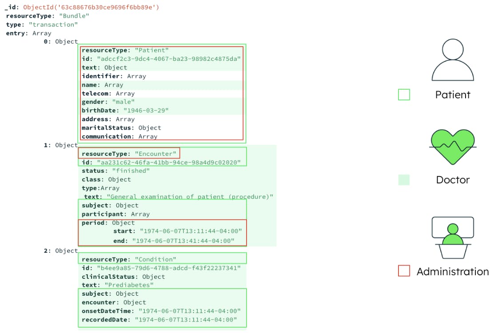The width and height of the screenshot is (494, 333).
Task: Click the red outlined Administration legend square
Action: [404, 271]
